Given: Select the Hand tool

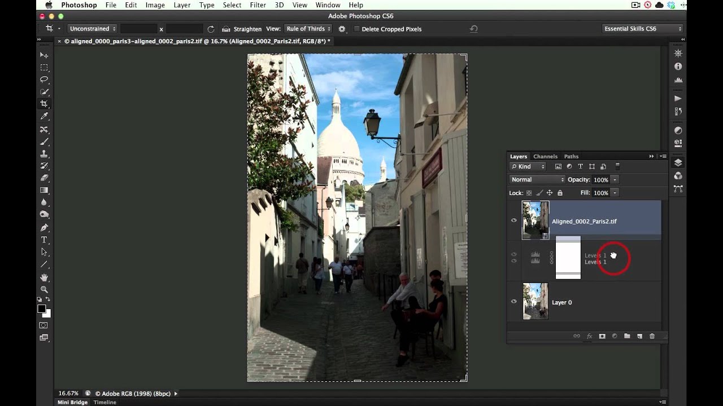Looking at the screenshot, I should tap(44, 277).
